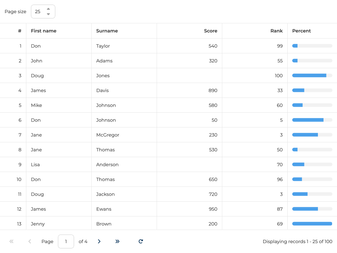Go to the first page arrow

click(12, 241)
